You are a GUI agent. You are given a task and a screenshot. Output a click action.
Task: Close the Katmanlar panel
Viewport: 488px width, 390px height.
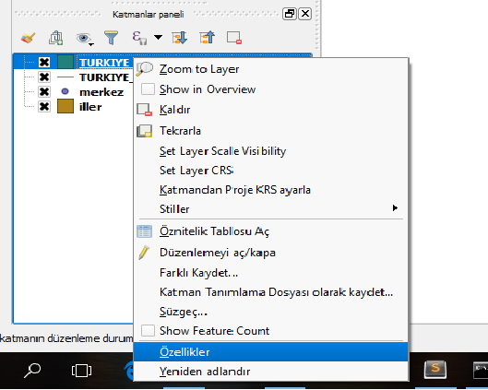(305, 14)
